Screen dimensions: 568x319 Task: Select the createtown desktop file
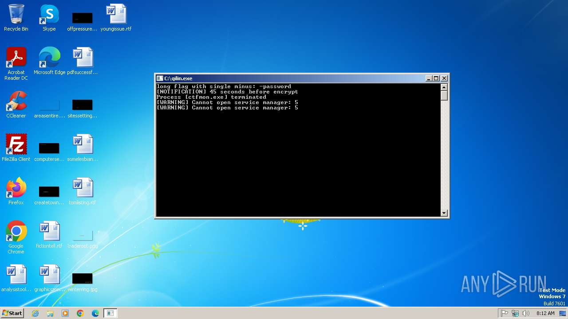coord(49,194)
